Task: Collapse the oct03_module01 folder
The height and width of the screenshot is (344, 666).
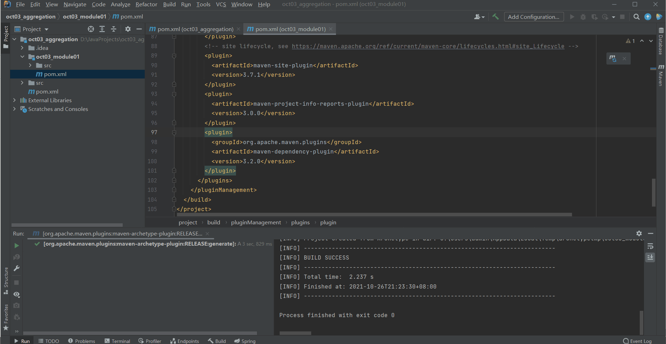Action: click(x=22, y=57)
